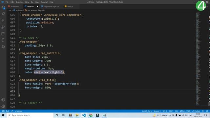Click the Prettier status bar item

[x=196, y=111]
